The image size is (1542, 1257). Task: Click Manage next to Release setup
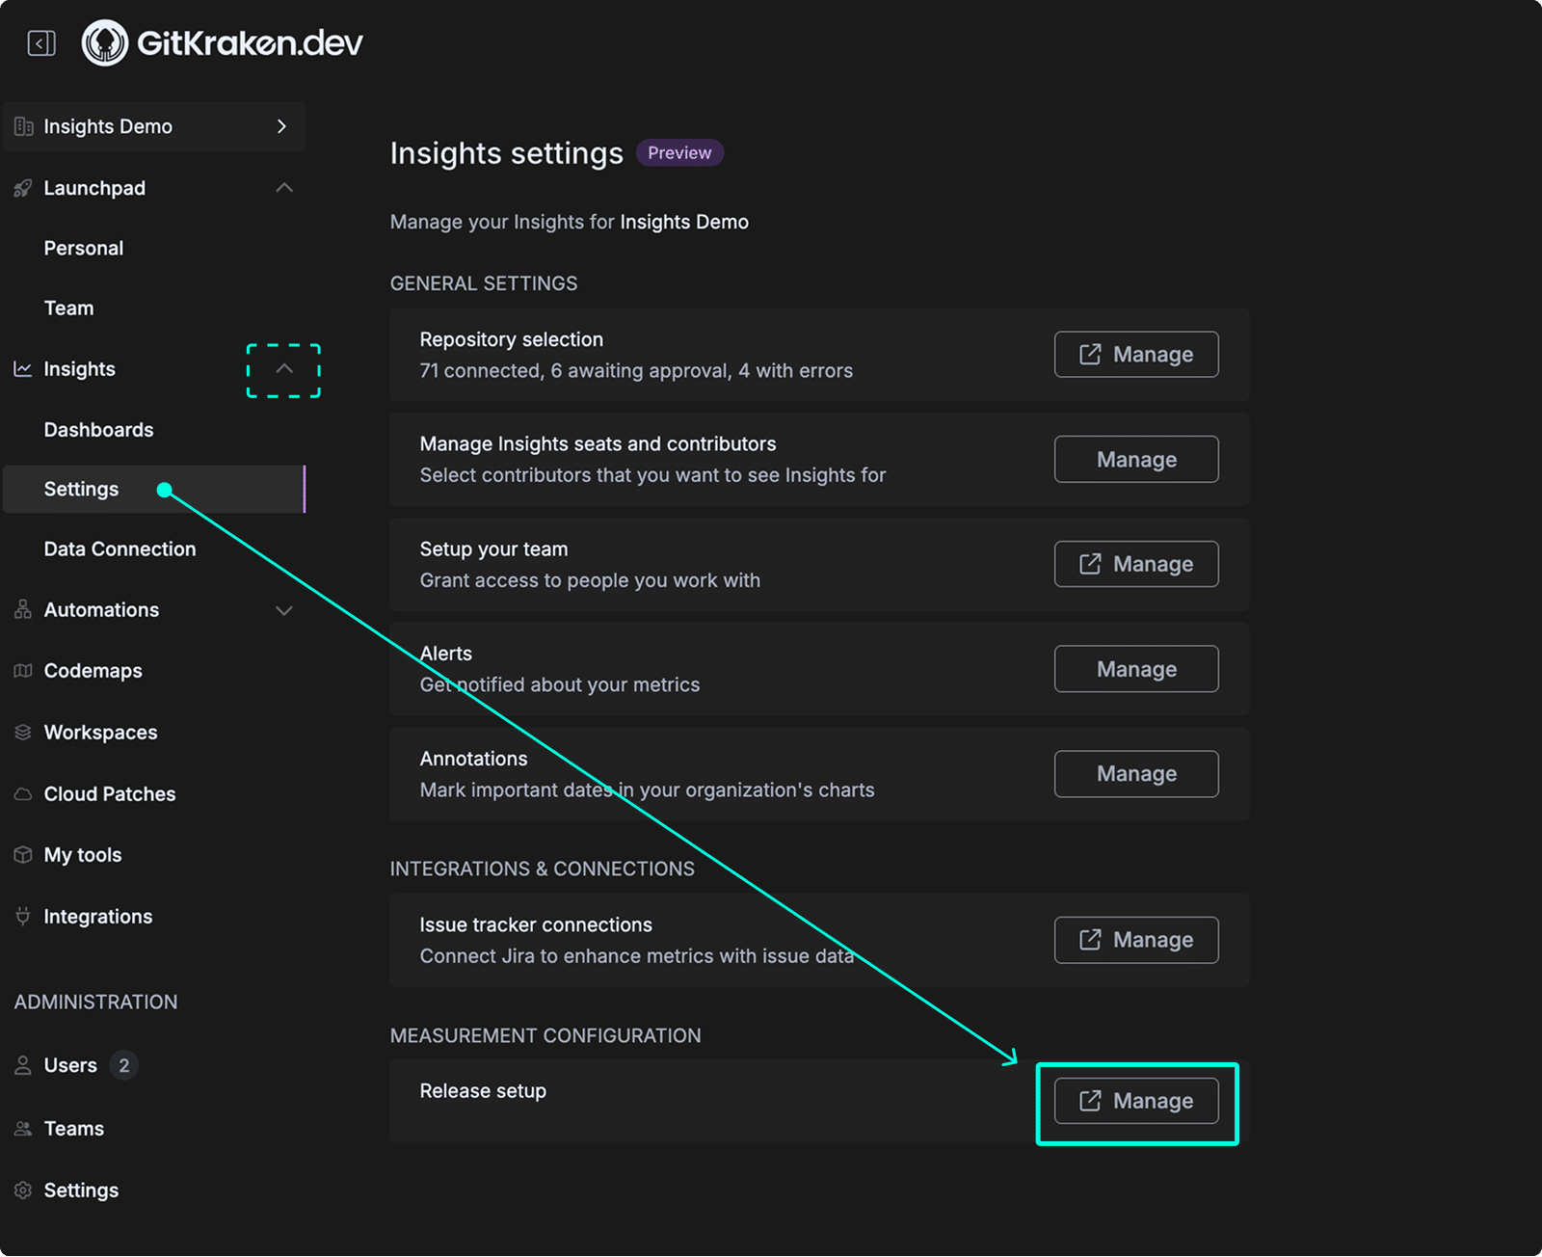point(1135,1100)
